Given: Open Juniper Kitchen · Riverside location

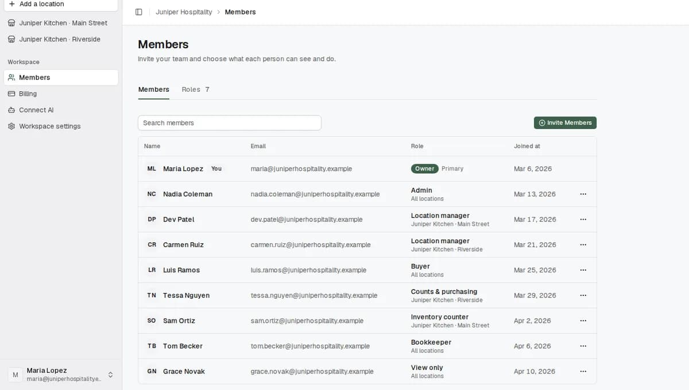Looking at the screenshot, I should click(x=61, y=40).
